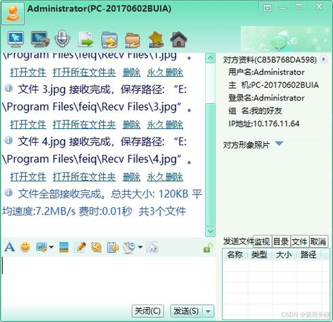Viewport: 333px width, 322px height.
Task: Sort by the 路径 column header
Action: [309, 255]
